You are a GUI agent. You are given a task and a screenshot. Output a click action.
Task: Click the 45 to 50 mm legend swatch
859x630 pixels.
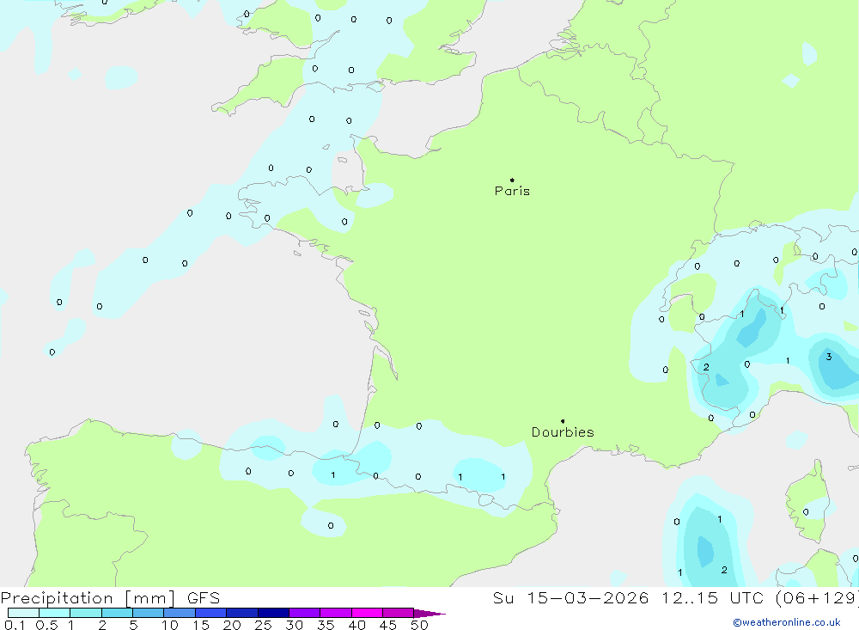pos(399,613)
